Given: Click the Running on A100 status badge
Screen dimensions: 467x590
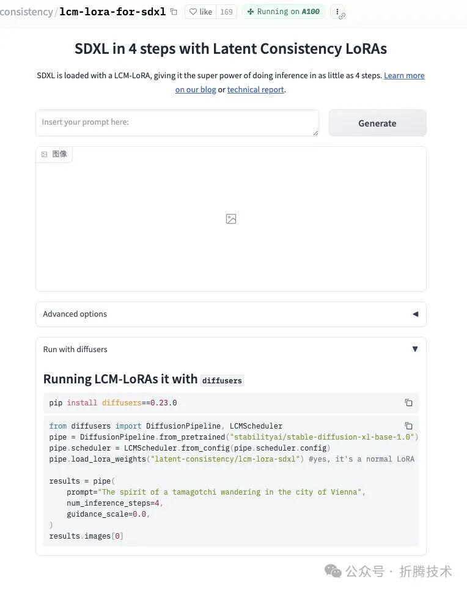Looking at the screenshot, I should click(x=284, y=12).
